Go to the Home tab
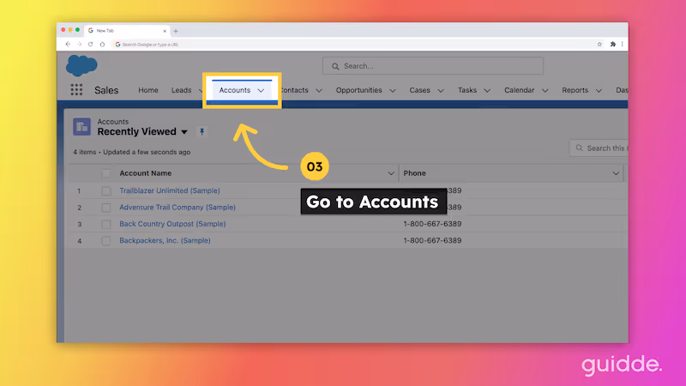 click(x=148, y=90)
